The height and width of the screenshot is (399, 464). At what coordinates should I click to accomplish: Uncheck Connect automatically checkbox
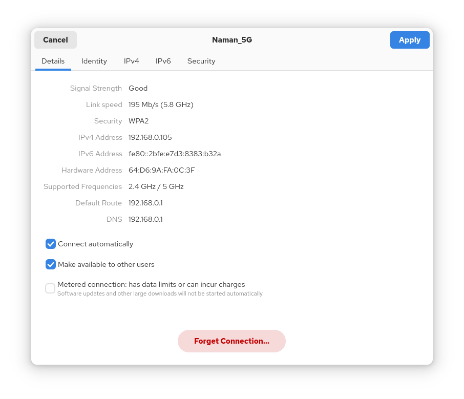point(51,244)
